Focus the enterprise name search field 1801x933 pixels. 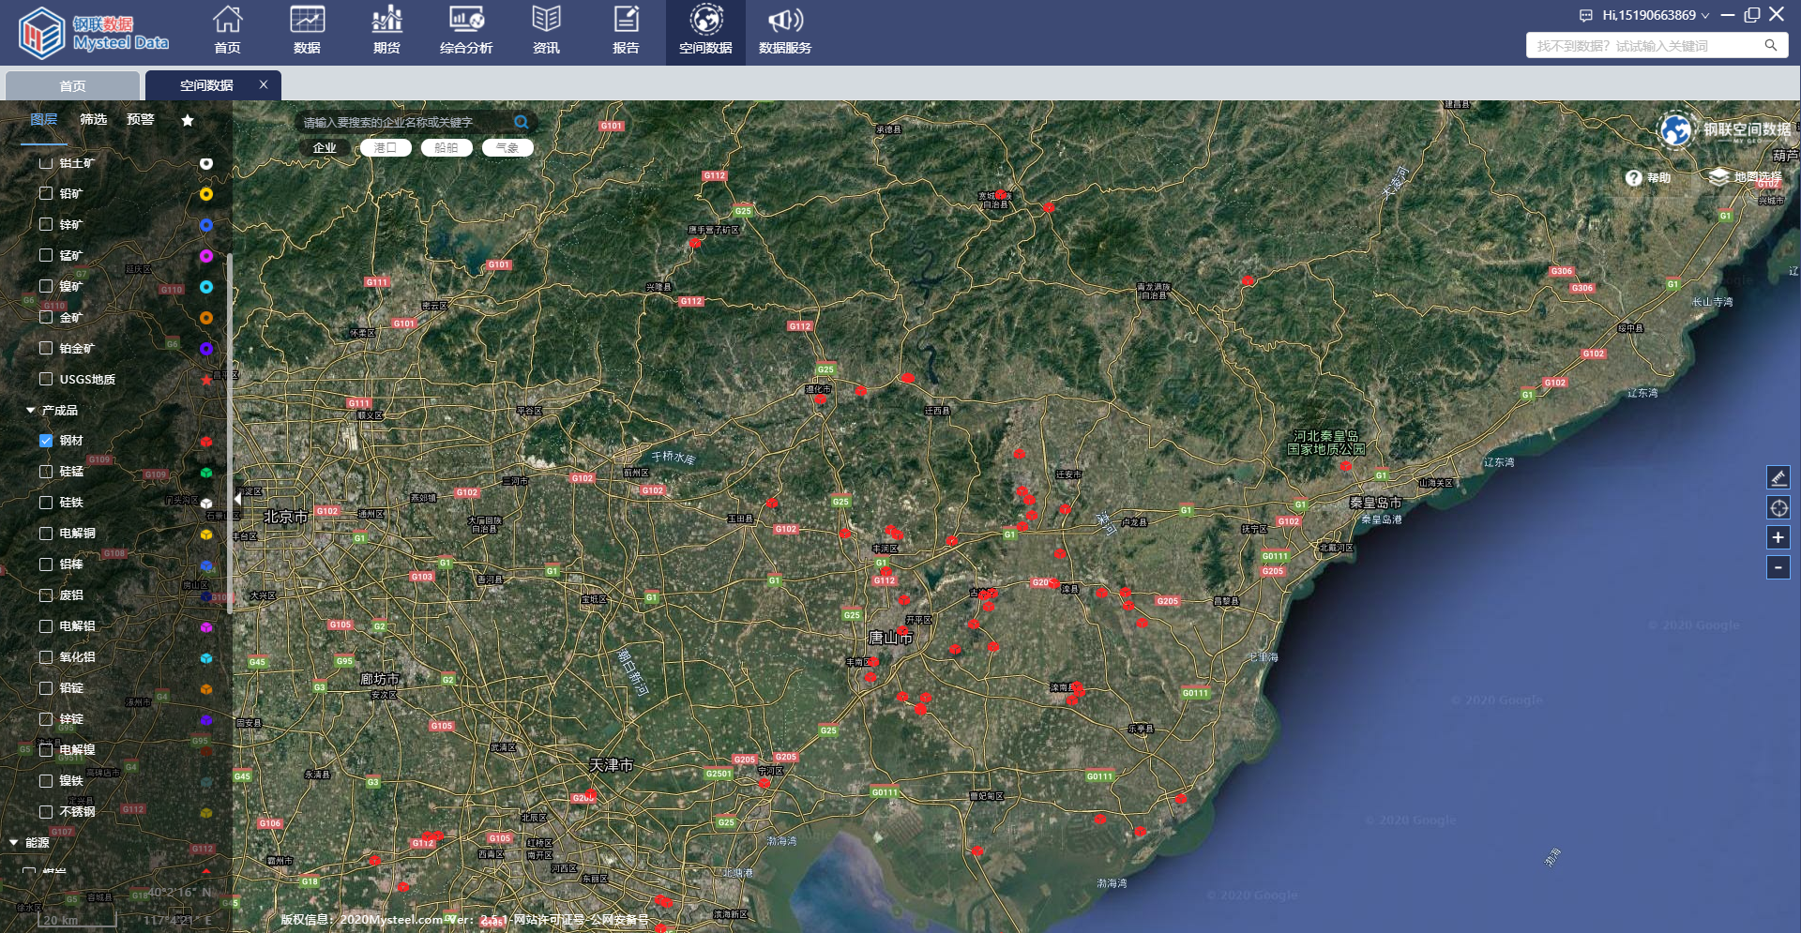coord(403,122)
